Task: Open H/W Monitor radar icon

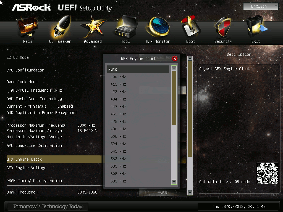Action: tap(158, 27)
